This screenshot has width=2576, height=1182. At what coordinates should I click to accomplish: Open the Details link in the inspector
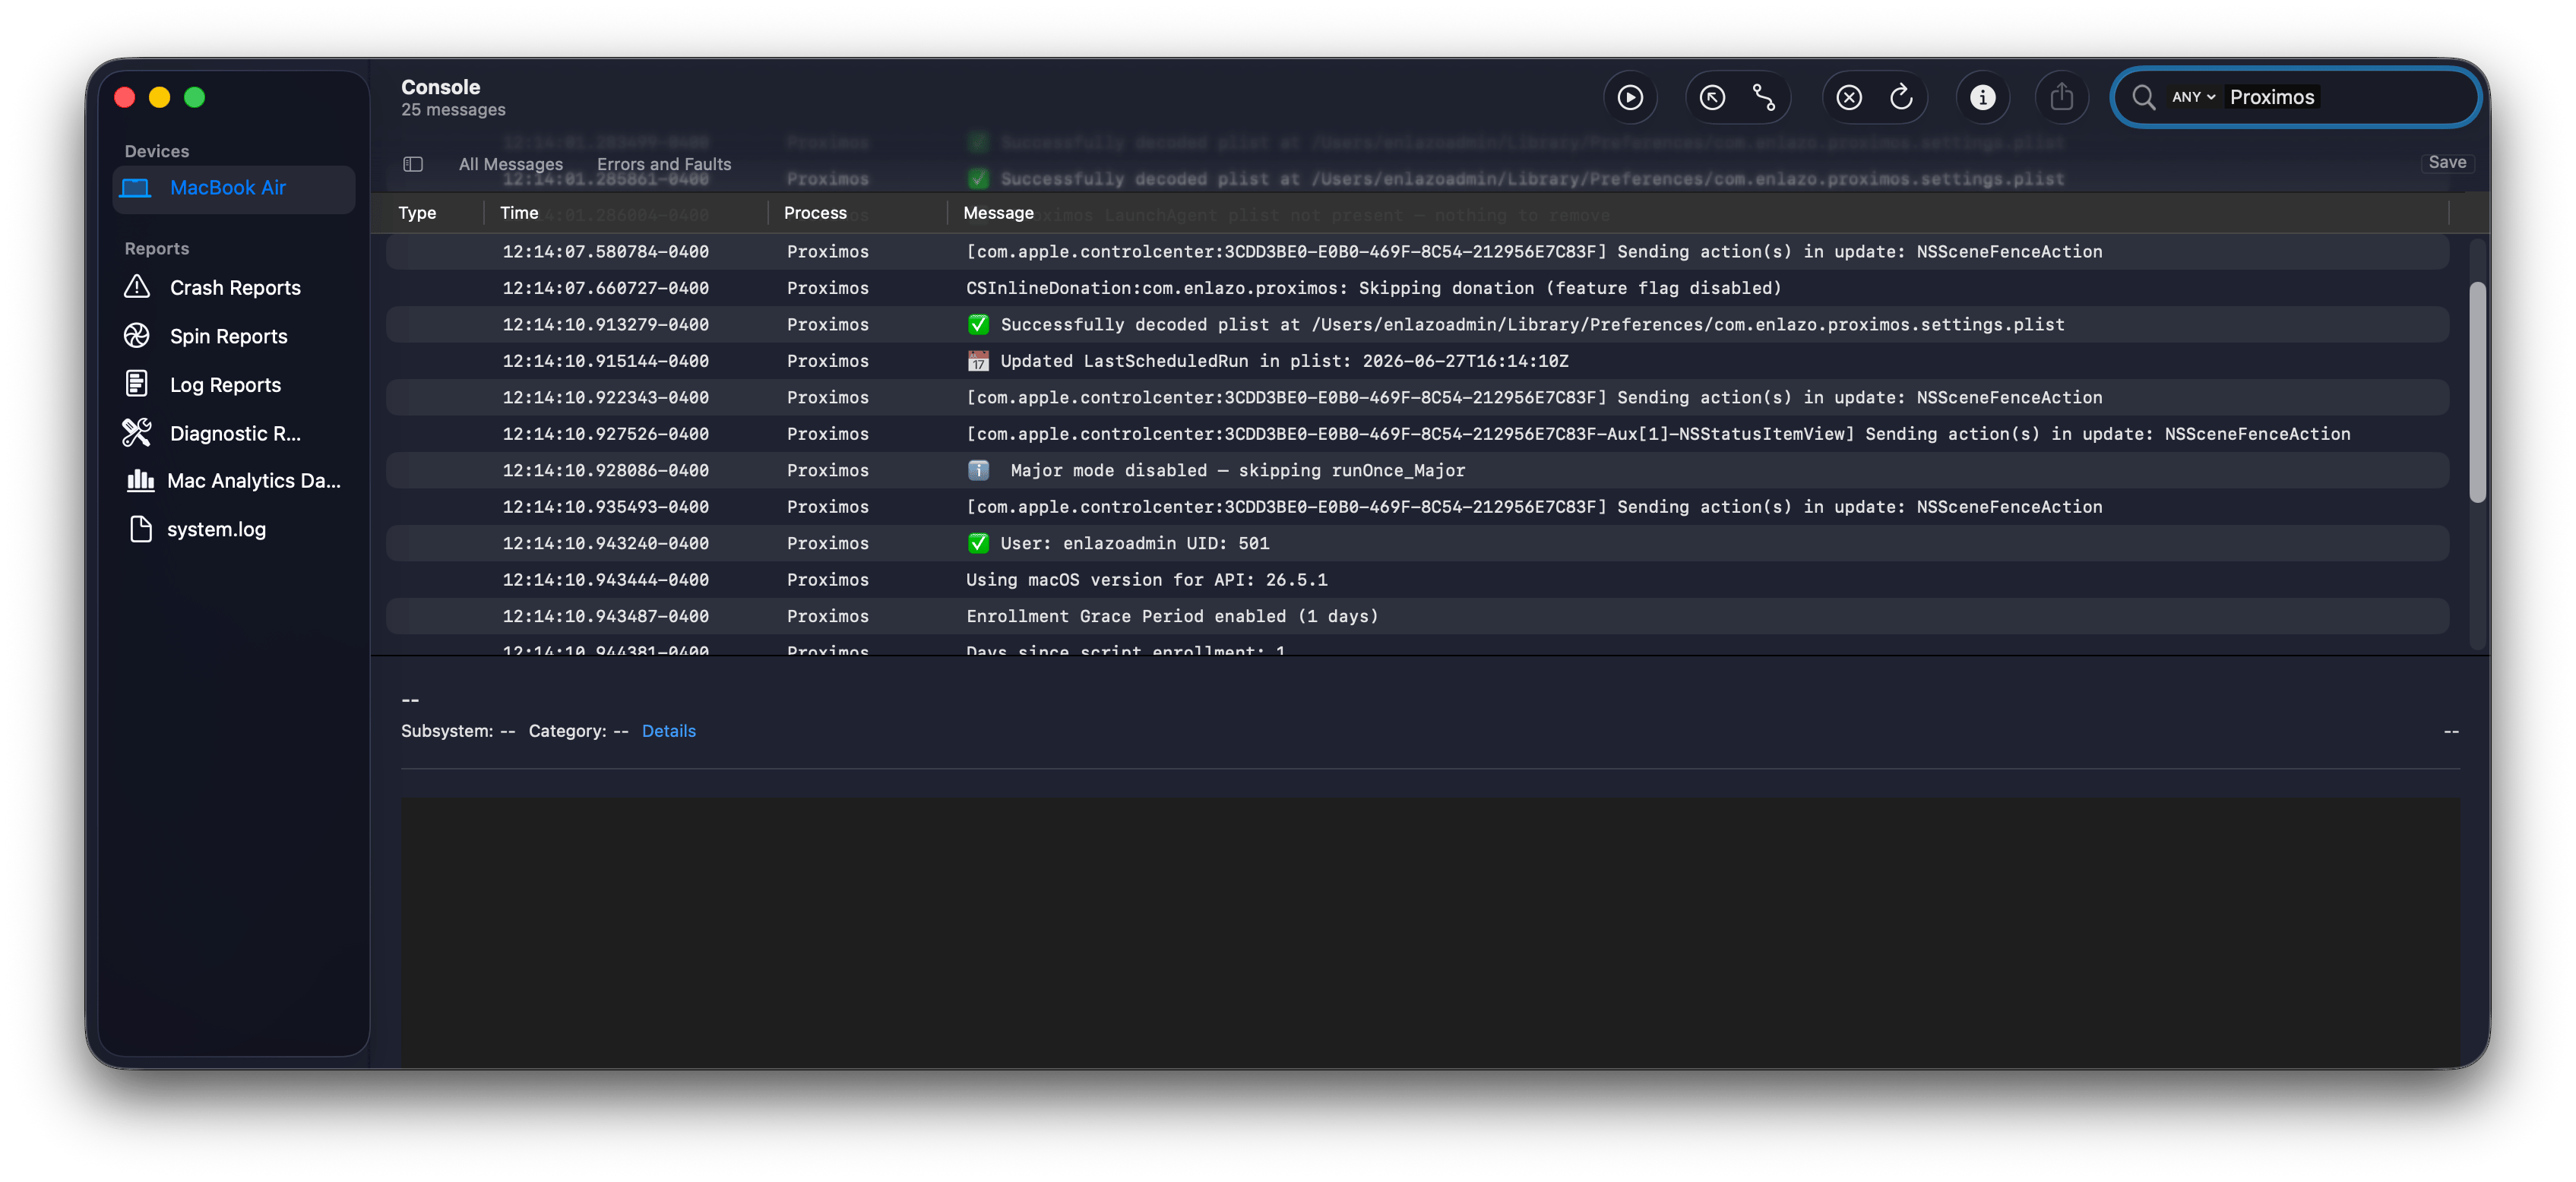[x=669, y=731]
